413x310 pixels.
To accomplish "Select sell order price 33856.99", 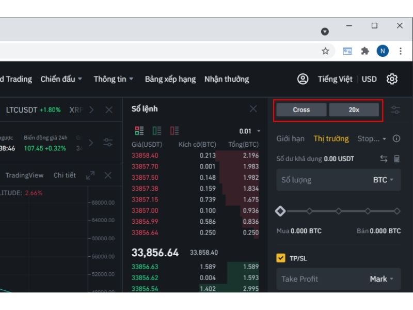I will [x=145, y=222].
